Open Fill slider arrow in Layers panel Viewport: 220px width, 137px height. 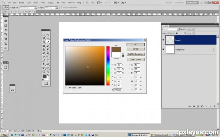coord(193,33)
